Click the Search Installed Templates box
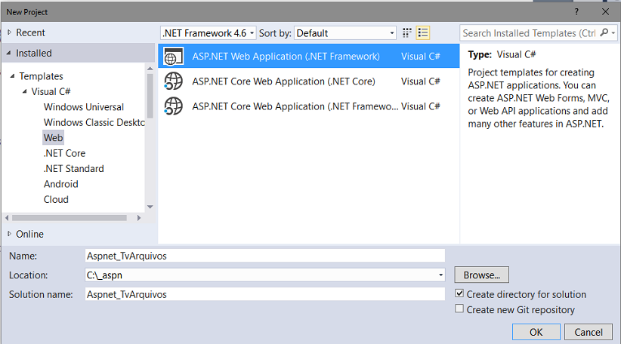 click(x=529, y=33)
